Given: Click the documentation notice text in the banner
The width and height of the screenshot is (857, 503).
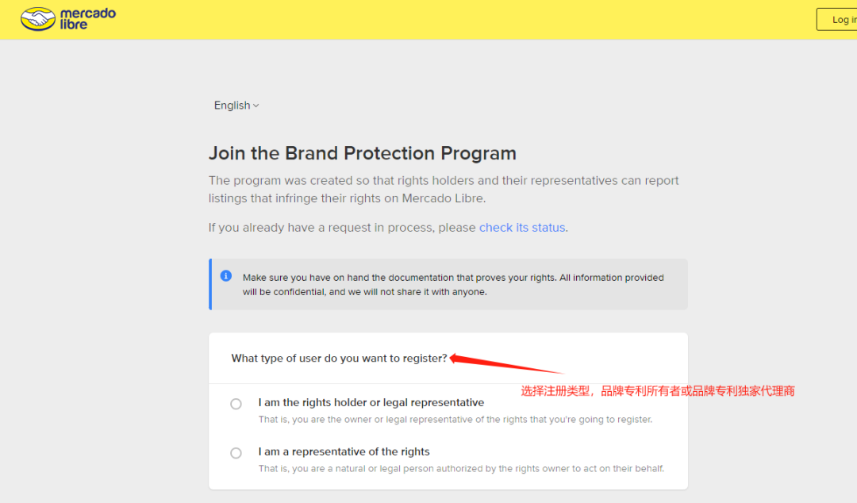Looking at the screenshot, I should (452, 284).
